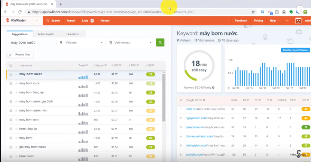Viewport: 311px width, 162px height.
Task: Click the user avatar icon
Action: pyautogui.click(x=298, y=21)
